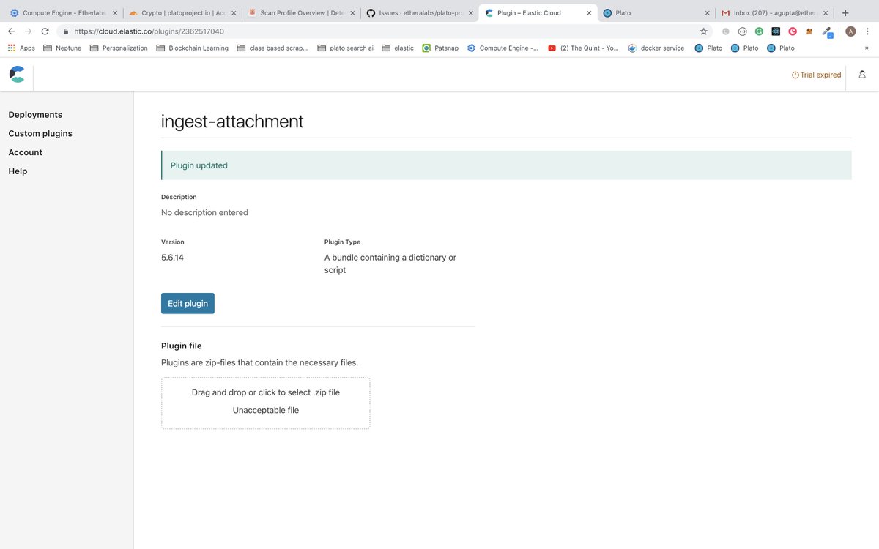Open the docker service bookmark
The height and width of the screenshot is (549, 879).
point(656,48)
